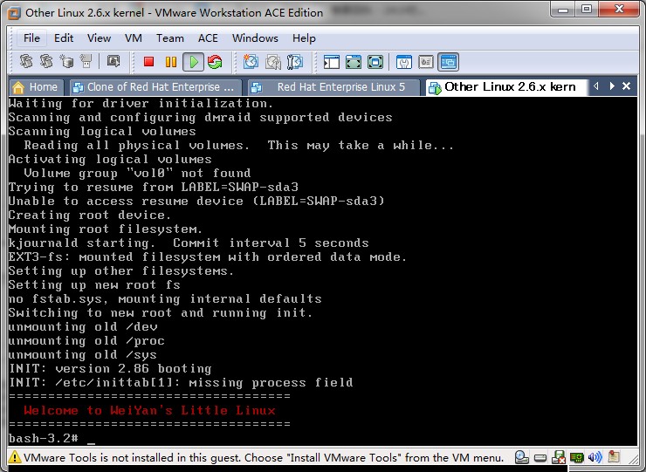Open the ACE menu
Viewport: 646px width, 472px height.
[x=208, y=38]
